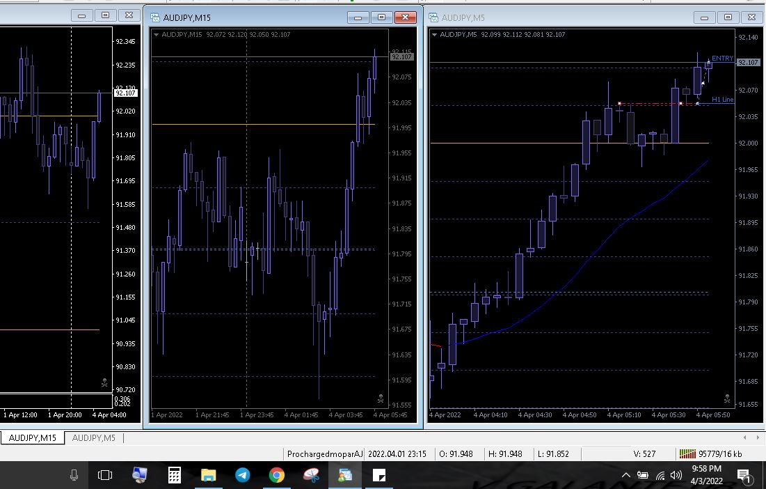Click the 91.995 price level on the M15 scale
This screenshot has width=766, height=489.
pyautogui.click(x=401, y=127)
